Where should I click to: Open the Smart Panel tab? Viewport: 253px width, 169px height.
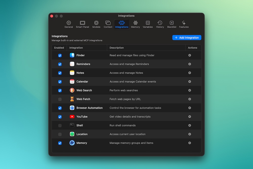coord(82,24)
